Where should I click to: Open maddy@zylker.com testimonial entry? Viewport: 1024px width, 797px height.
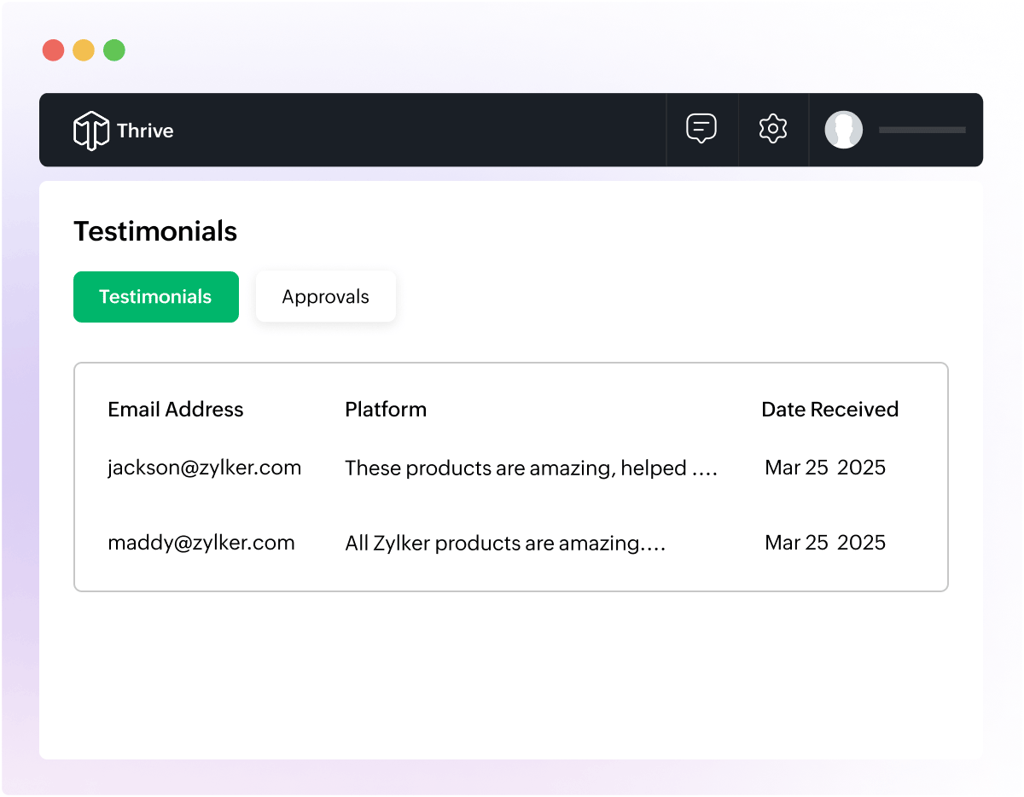pos(201,543)
